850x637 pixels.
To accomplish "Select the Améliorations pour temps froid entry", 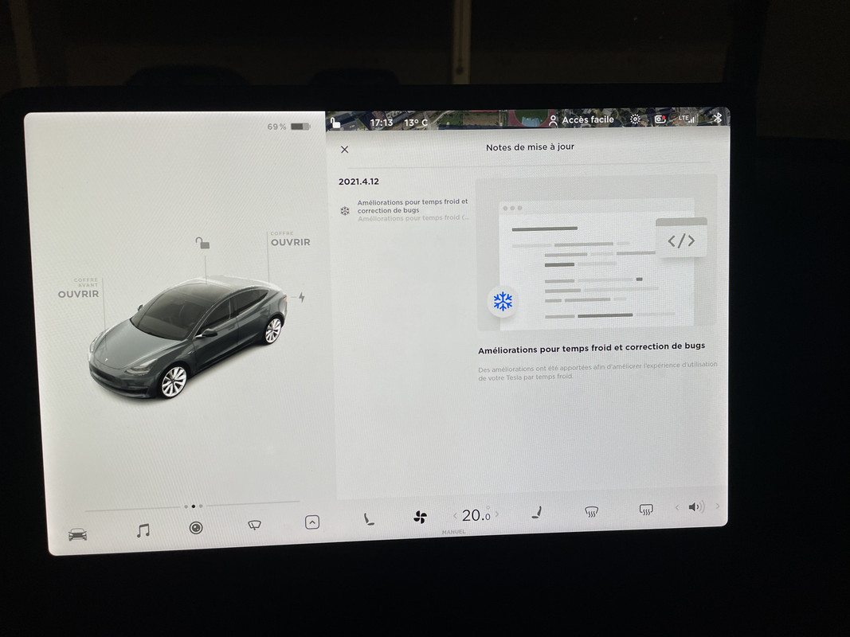I will pos(405,209).
